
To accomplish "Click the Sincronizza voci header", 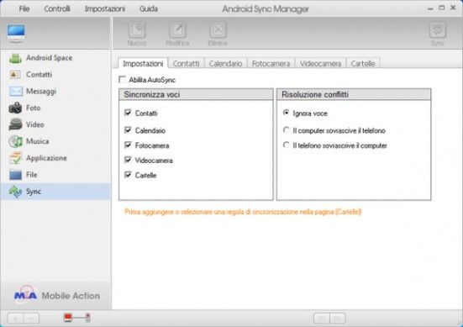I will pyautogui.click(x=196, y=94).
